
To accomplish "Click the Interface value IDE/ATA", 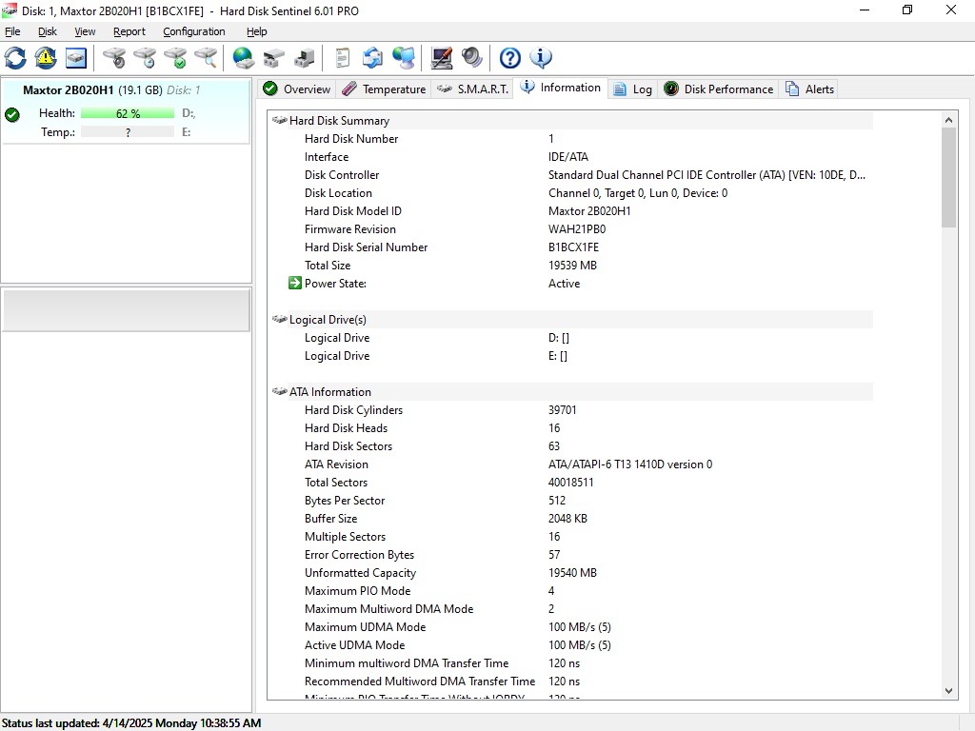I will click(567, 157).
